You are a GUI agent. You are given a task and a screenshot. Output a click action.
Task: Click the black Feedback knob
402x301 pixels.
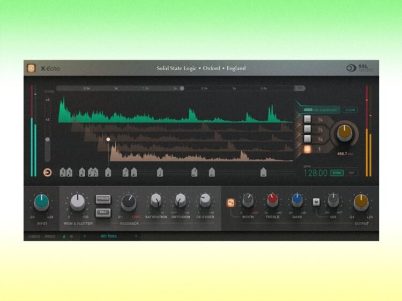[x=129, y=202]
